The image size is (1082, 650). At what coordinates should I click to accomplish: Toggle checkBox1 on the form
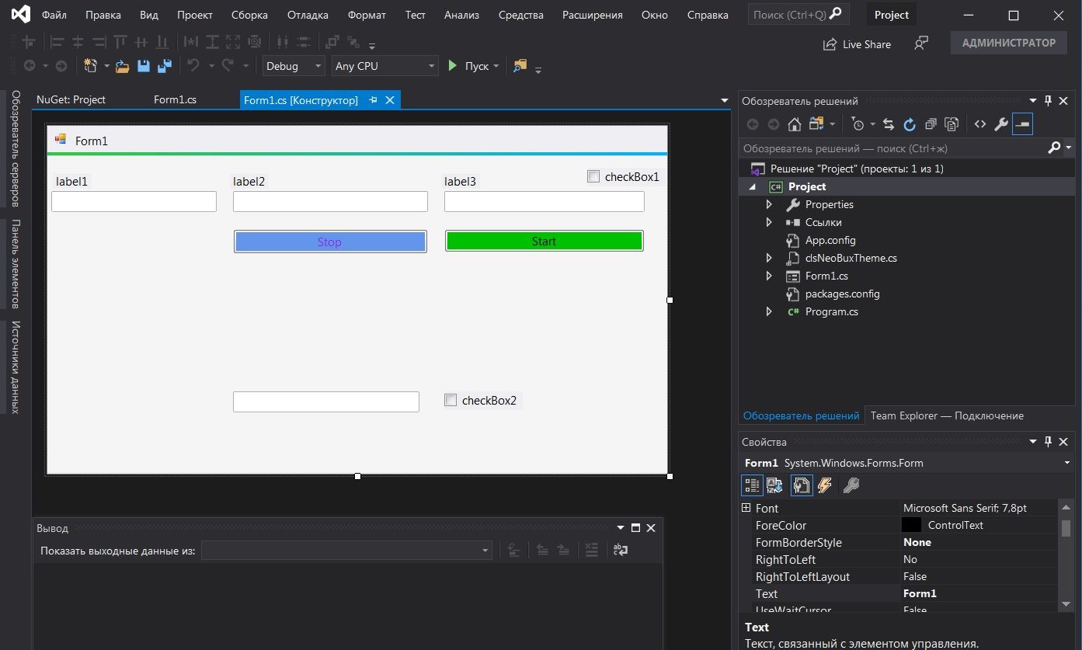click(x=594, y=176)
